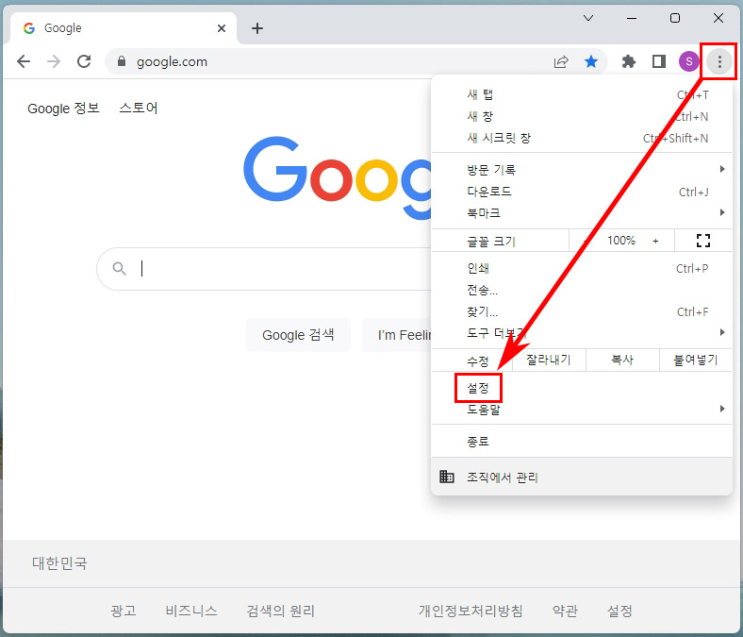The width and height of the screenshot is (743, 637).
Task: Open the purple S profile avatar
Action: tap(689, 61)
